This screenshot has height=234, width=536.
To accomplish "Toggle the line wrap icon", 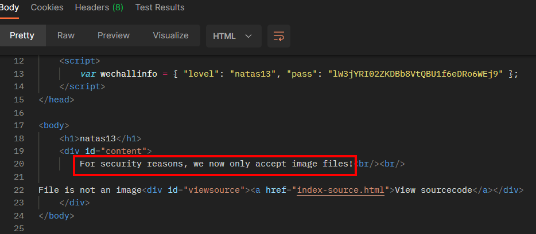I will [279, 36].
